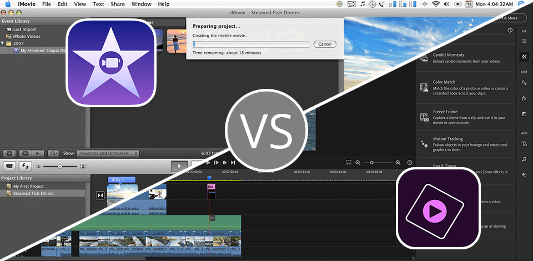Open timeline help question icon

(x=410, y=163)
